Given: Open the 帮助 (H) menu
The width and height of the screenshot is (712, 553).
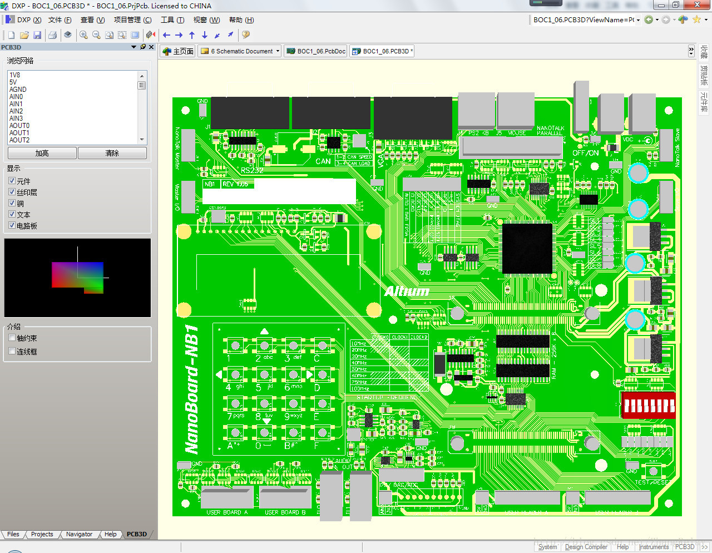Looking at the screenshot, I should 241,20.
